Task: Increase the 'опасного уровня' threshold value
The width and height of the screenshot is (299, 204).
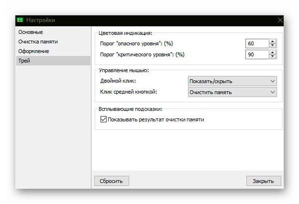Action: click(272, 41)
